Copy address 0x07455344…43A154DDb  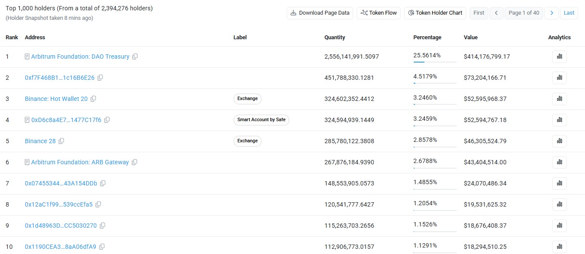pyautogui.click(x=103, y=183)
